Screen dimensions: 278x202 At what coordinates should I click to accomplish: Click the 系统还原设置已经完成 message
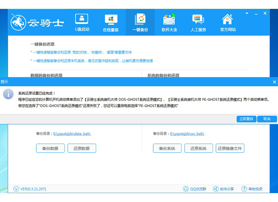pos(37,93)
